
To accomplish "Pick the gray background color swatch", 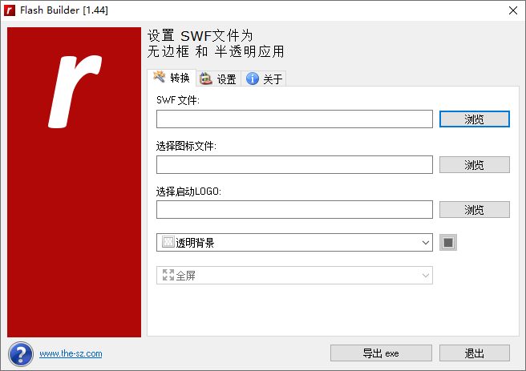I will 448,242.
